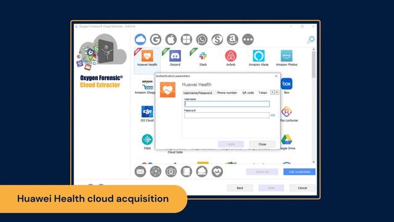This screenshot has width=394, height=222.
Task: Filter by cloud storage services icon
Action: (202, 171)
